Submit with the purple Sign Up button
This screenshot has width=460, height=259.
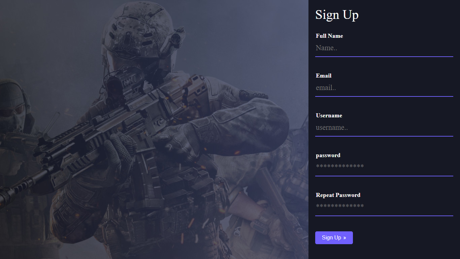(334, 238)
